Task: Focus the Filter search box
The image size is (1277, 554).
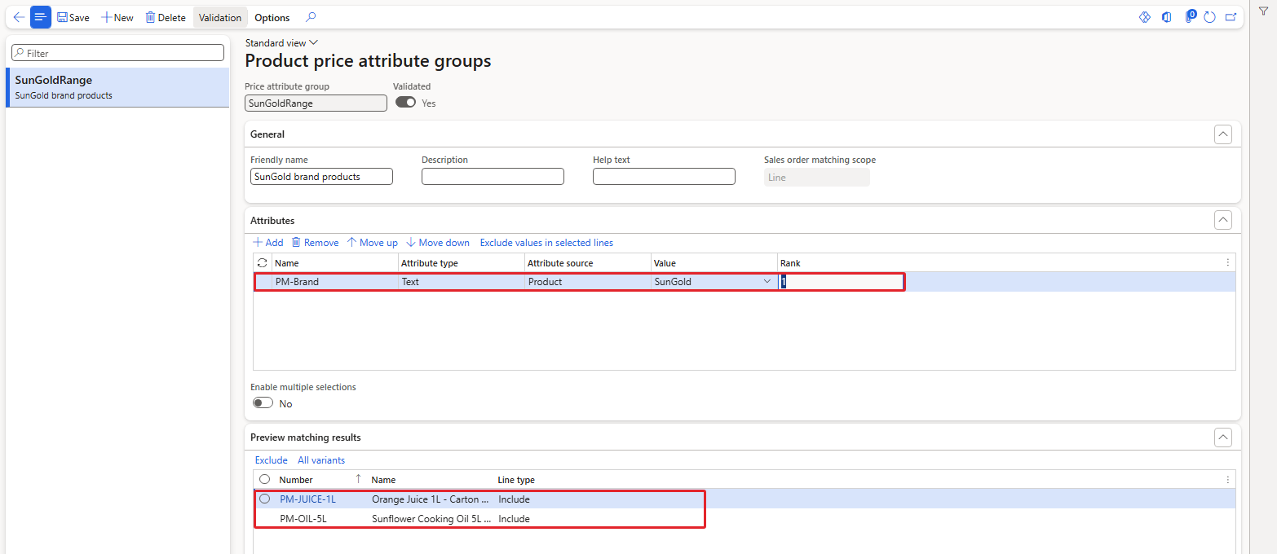Action: [117, 53]
